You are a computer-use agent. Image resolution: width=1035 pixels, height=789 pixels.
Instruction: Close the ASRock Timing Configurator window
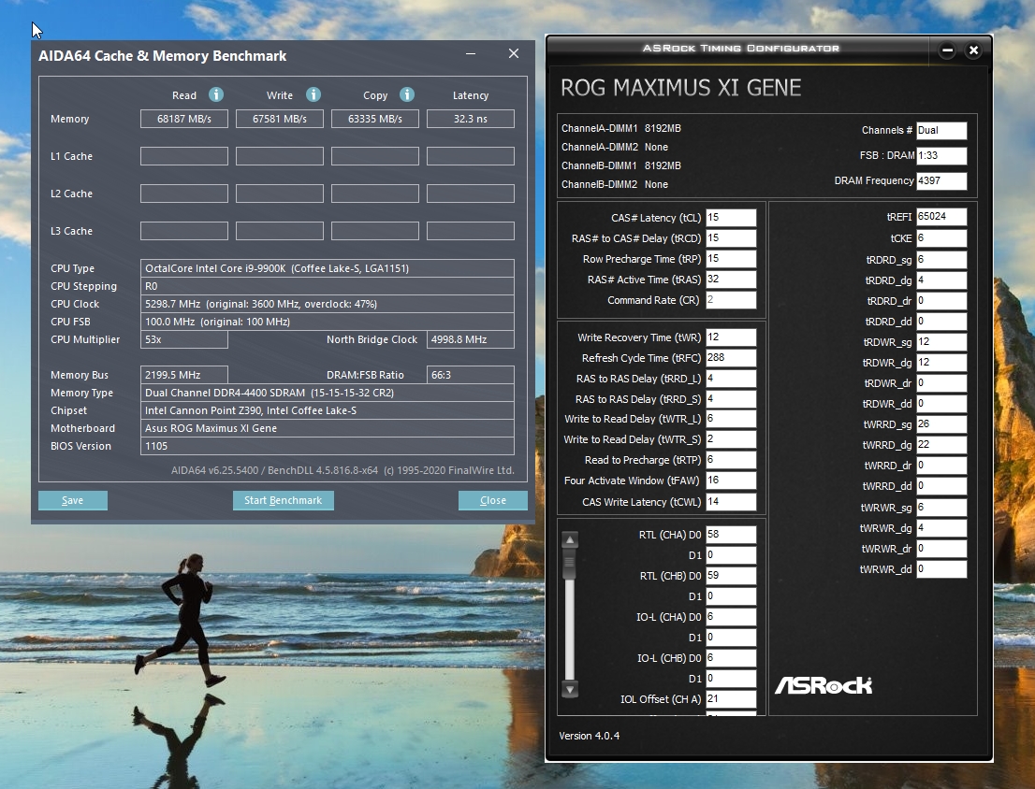pyautogui.click(x=973, y=50)
